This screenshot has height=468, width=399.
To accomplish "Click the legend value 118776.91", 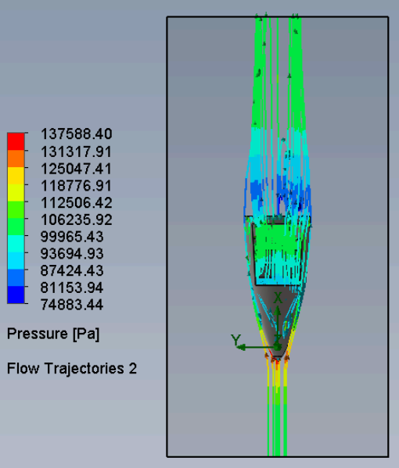I will (76, 186).
